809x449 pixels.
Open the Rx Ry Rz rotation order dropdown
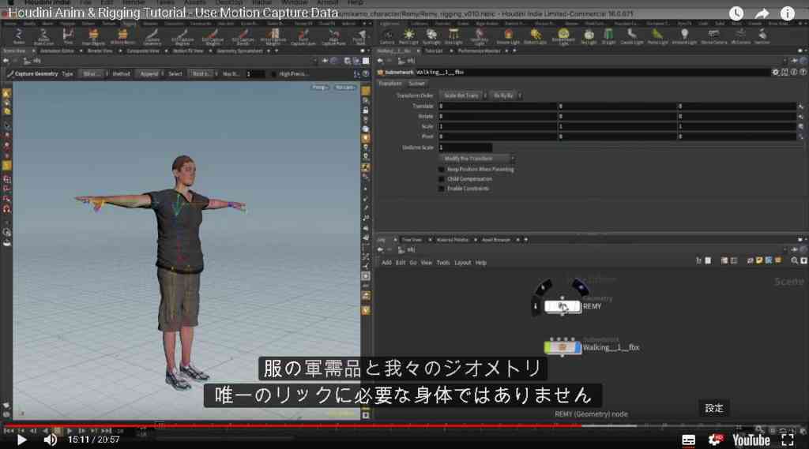tap(506, 95)
